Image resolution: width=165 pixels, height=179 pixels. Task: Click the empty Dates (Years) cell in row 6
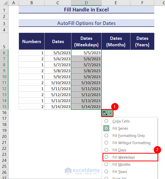pos(142,53)
